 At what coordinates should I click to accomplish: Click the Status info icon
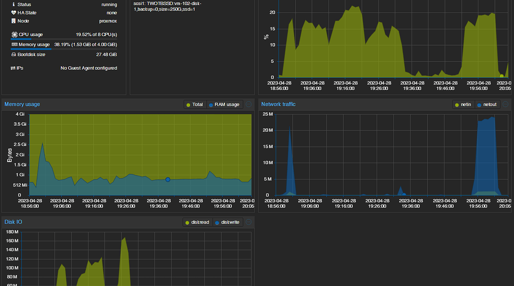click(14, 5)
